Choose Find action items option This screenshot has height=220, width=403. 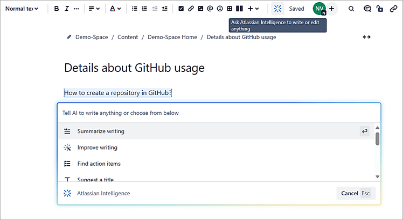click(x=217, y=164)
